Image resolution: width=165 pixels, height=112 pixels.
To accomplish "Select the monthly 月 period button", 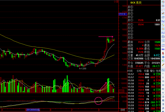I will pyautogui.click(x=163, y=104).
